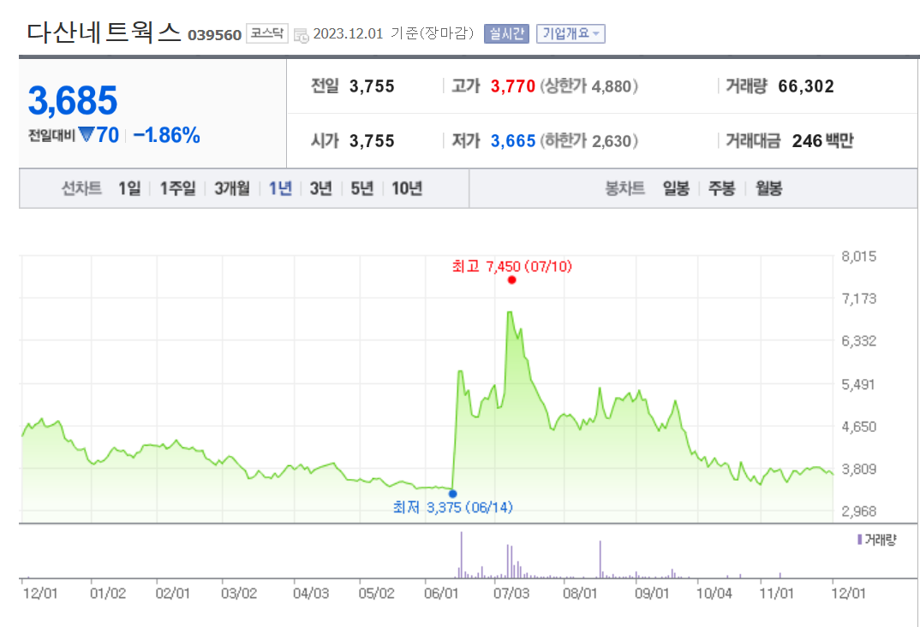Open the 기업개요 dropdown
This screenshot has height=627, width=920.
coord(571,34)
